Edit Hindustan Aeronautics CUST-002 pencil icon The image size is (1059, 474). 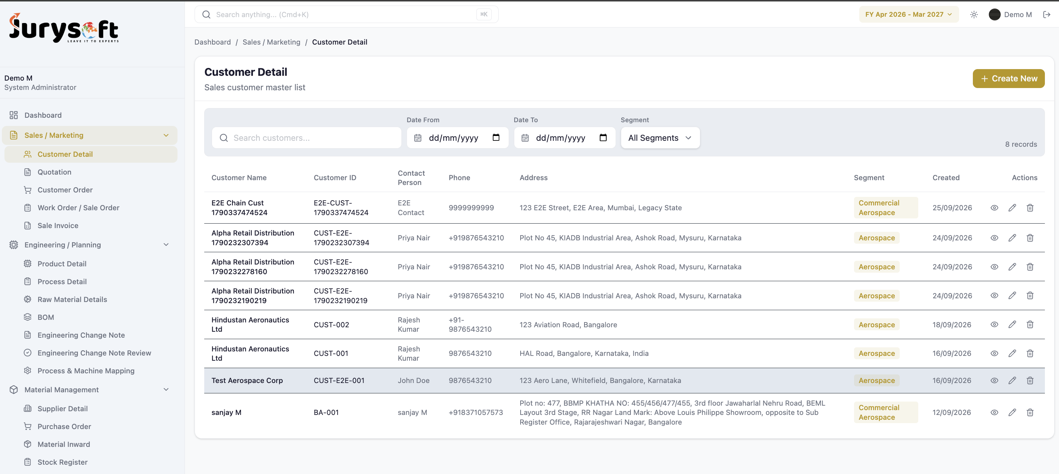1012,324
